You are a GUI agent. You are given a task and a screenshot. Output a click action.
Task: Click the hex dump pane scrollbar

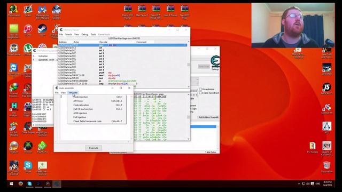click(x=189, y=117)
